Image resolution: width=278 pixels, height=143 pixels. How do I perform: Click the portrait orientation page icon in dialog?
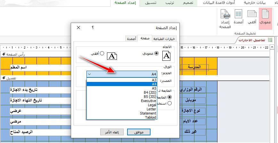166,56
